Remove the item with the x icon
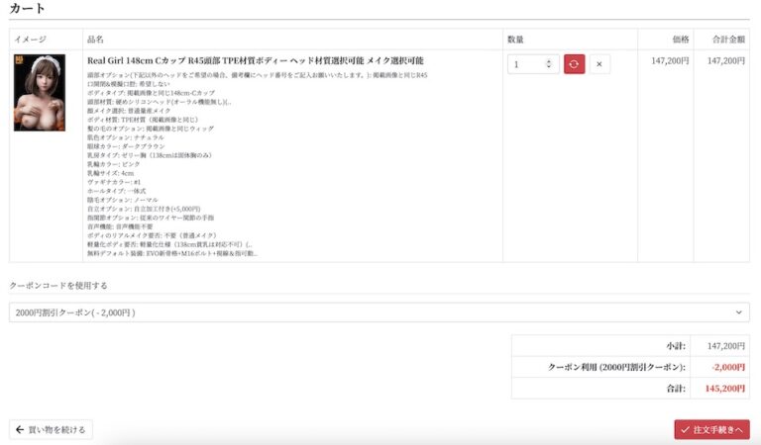The height and width of the screenshot is (445, 761). pyautogui.click(x=601, y=64)
